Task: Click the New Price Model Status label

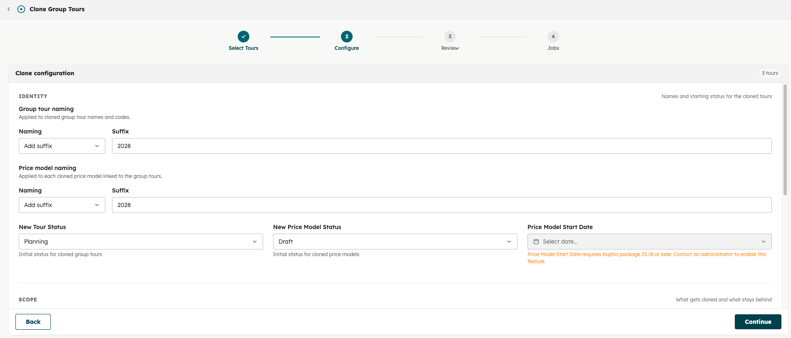Action: (307, 227)
